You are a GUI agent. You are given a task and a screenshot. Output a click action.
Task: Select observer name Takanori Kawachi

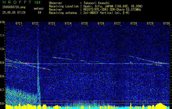coord(96,3)
